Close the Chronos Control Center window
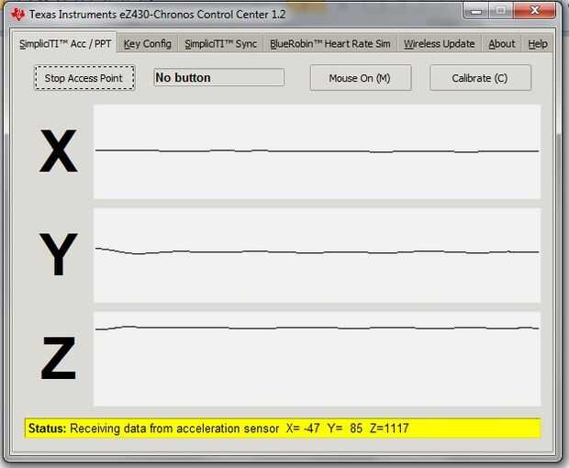The width and height of the screenshot is (569, 468). (x=534, y=11)
